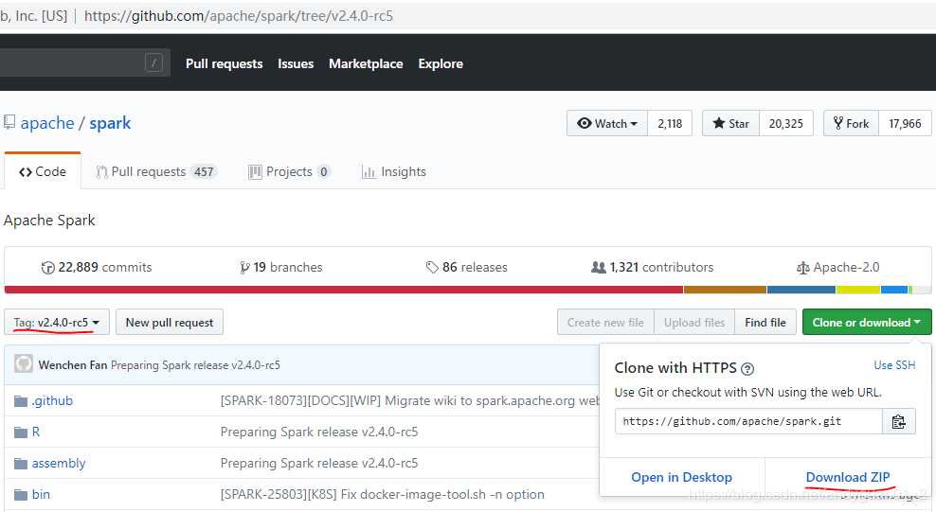Open the R folder link
936x512 pixels.
[36, 432]
